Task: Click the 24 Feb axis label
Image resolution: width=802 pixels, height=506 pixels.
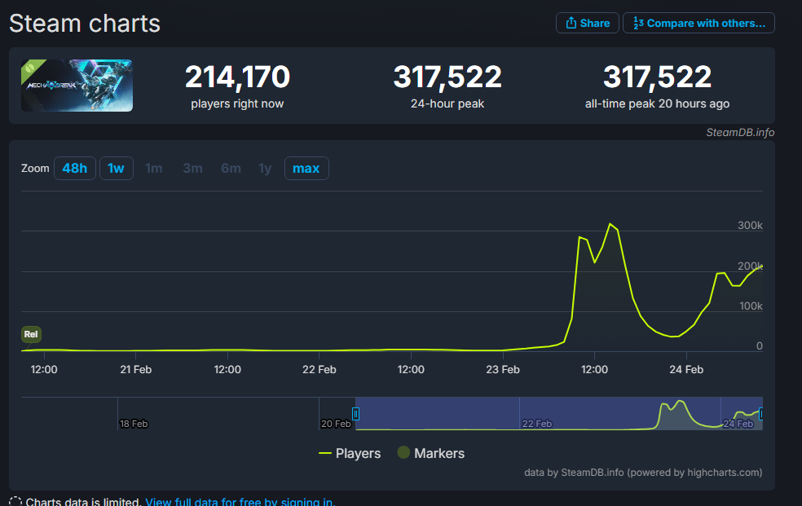Action: coord(686,370)
